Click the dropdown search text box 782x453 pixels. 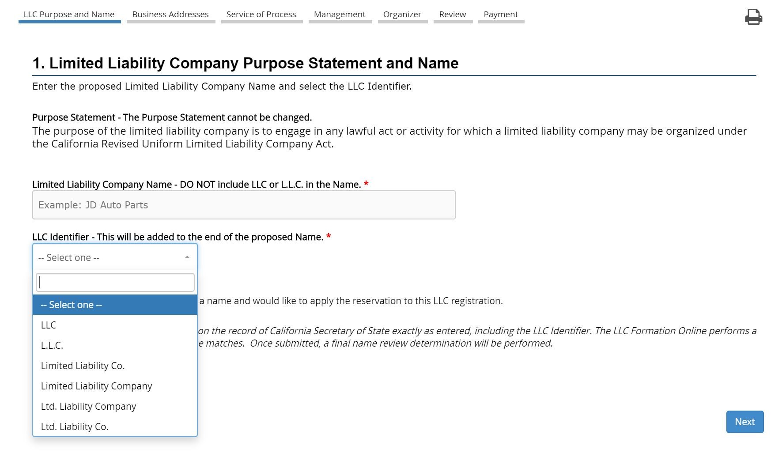pos(115,282)
